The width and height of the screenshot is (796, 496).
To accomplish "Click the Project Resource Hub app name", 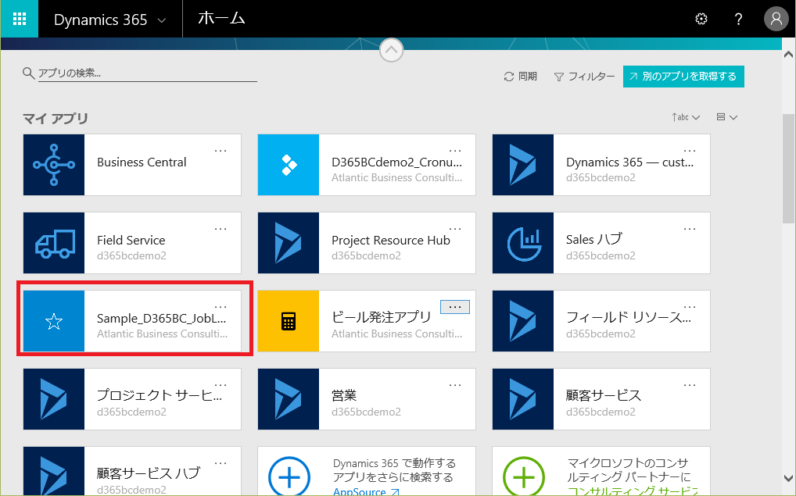I will [391, 241].
